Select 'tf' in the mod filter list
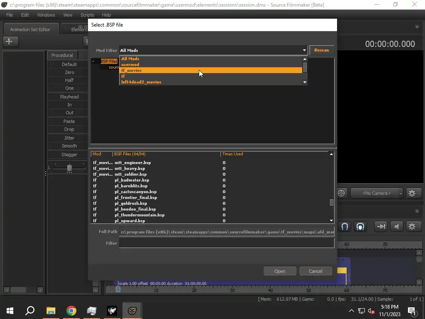 [x=211, y=76]
